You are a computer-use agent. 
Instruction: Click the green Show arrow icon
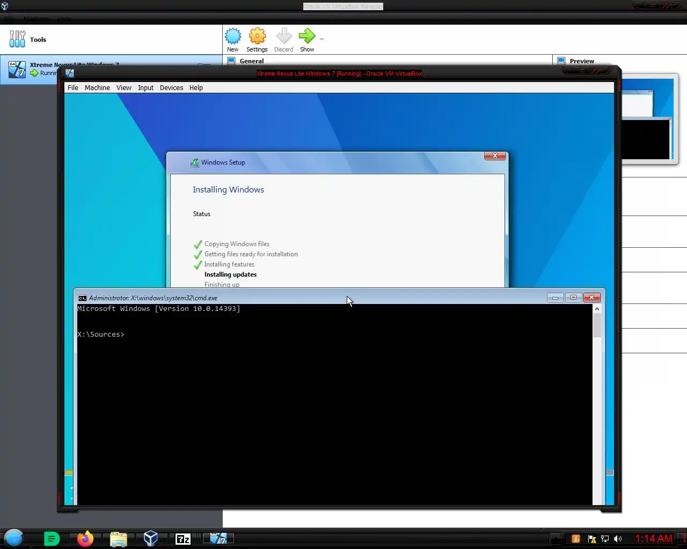point(307,36)
